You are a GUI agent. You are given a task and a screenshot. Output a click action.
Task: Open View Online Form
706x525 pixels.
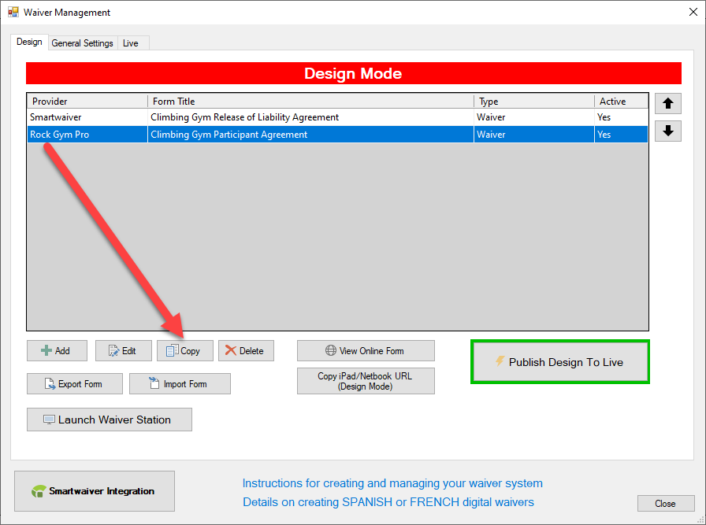pyautogui.click(x=366, y=350)
